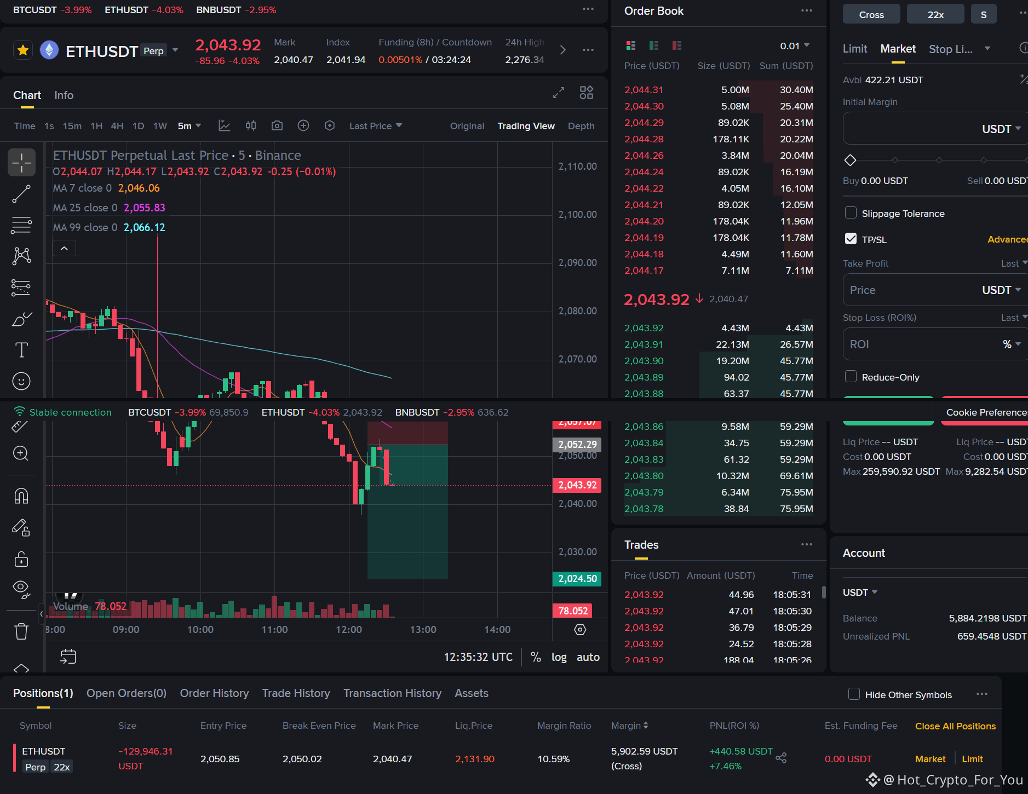Toggle percent scale on chart
Image resolution: width=1028 pixels, height=794 pixels.
pos(536,657)
